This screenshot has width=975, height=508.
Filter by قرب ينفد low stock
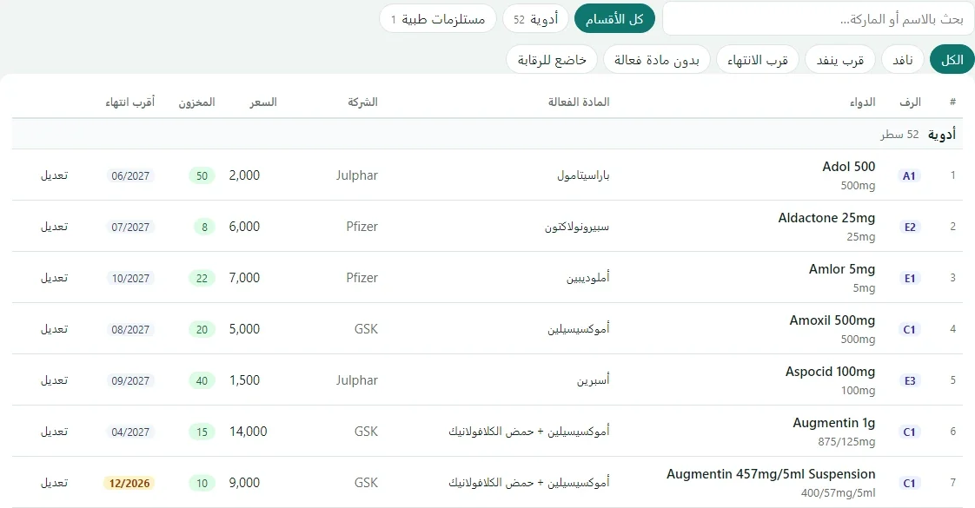click(x=840, y=60)
